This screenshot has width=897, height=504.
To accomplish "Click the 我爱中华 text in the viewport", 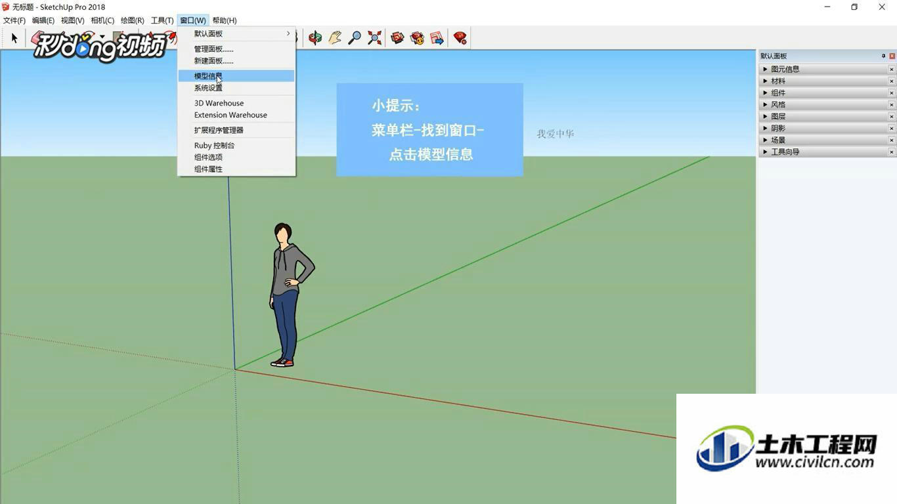I will click(556, 134).
